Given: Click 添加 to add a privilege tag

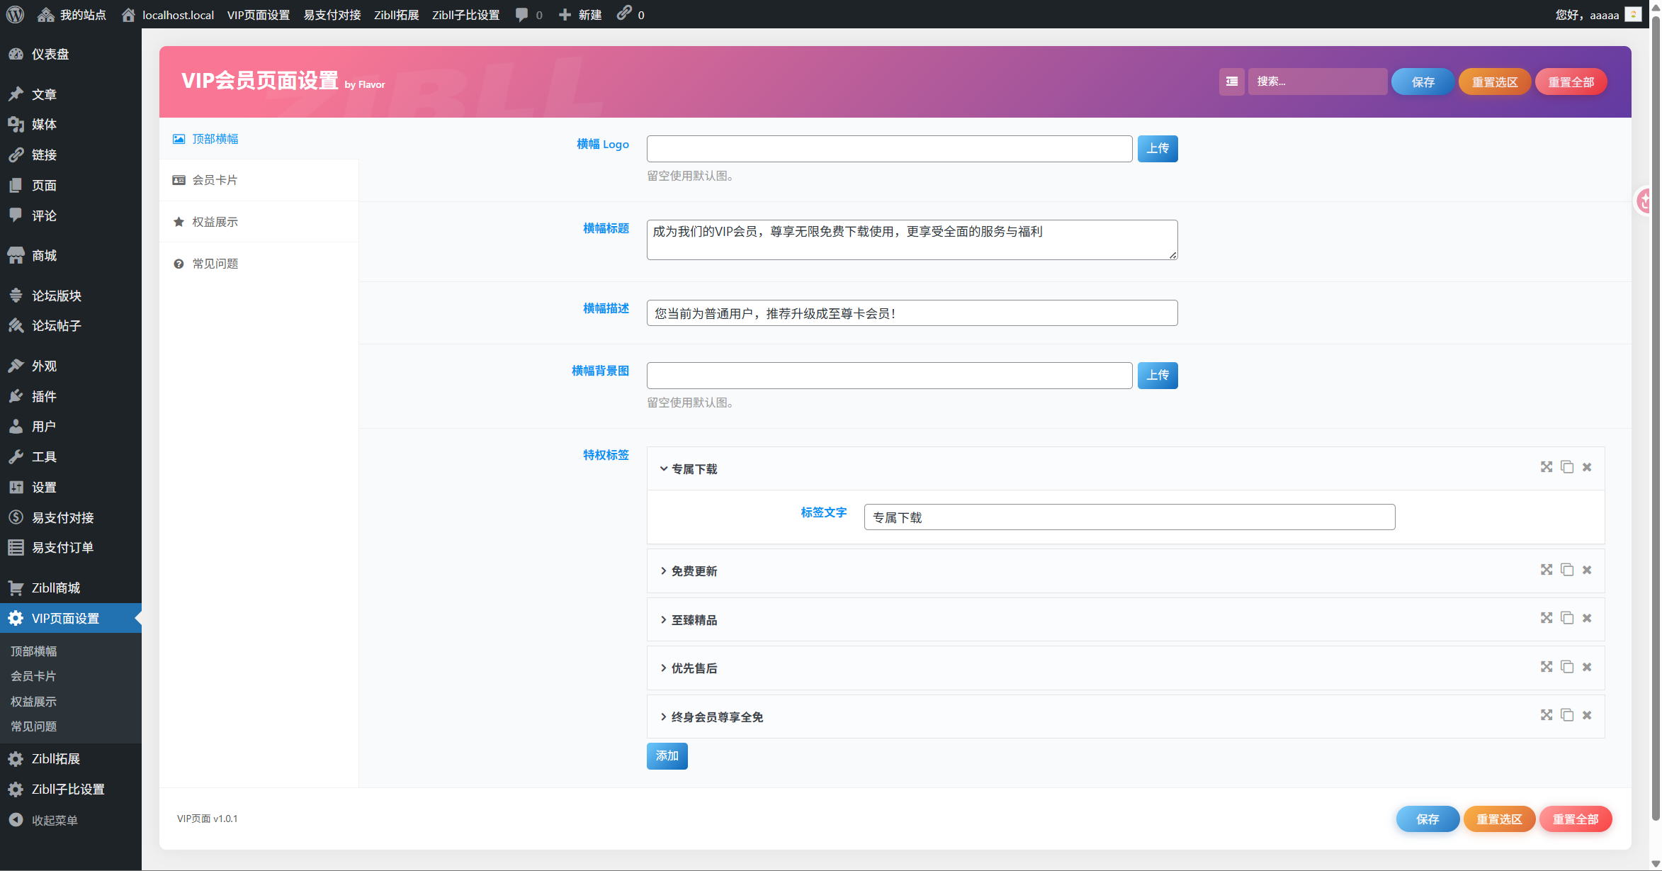Looking at the screenshot, I should click(667, 755).
